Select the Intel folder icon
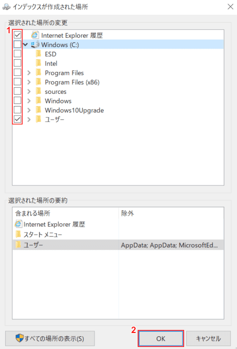 tap(39, 63)
